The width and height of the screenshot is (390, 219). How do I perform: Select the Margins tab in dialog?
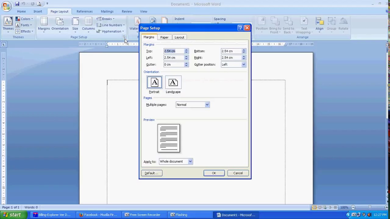click(149, 37)
